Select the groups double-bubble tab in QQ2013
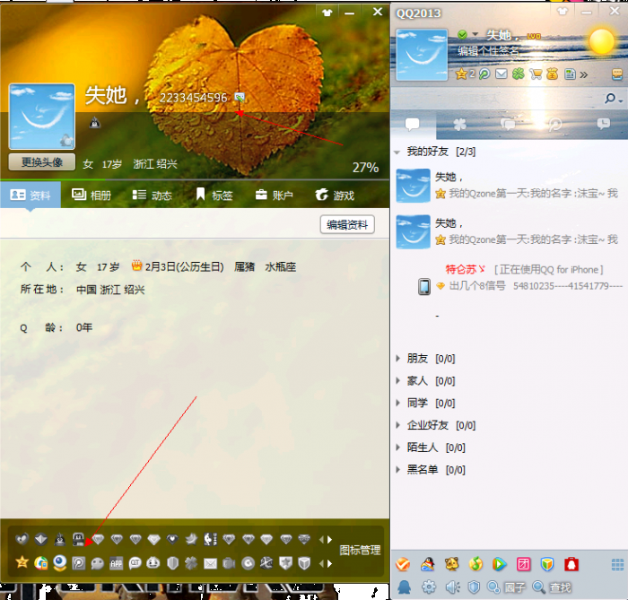The width and height of the screenshot is (628, 600). [x=508, y=125]
